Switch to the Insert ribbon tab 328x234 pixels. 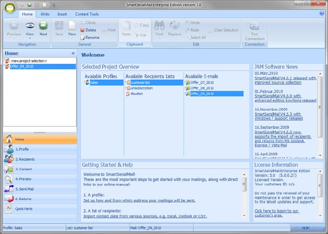62,14
